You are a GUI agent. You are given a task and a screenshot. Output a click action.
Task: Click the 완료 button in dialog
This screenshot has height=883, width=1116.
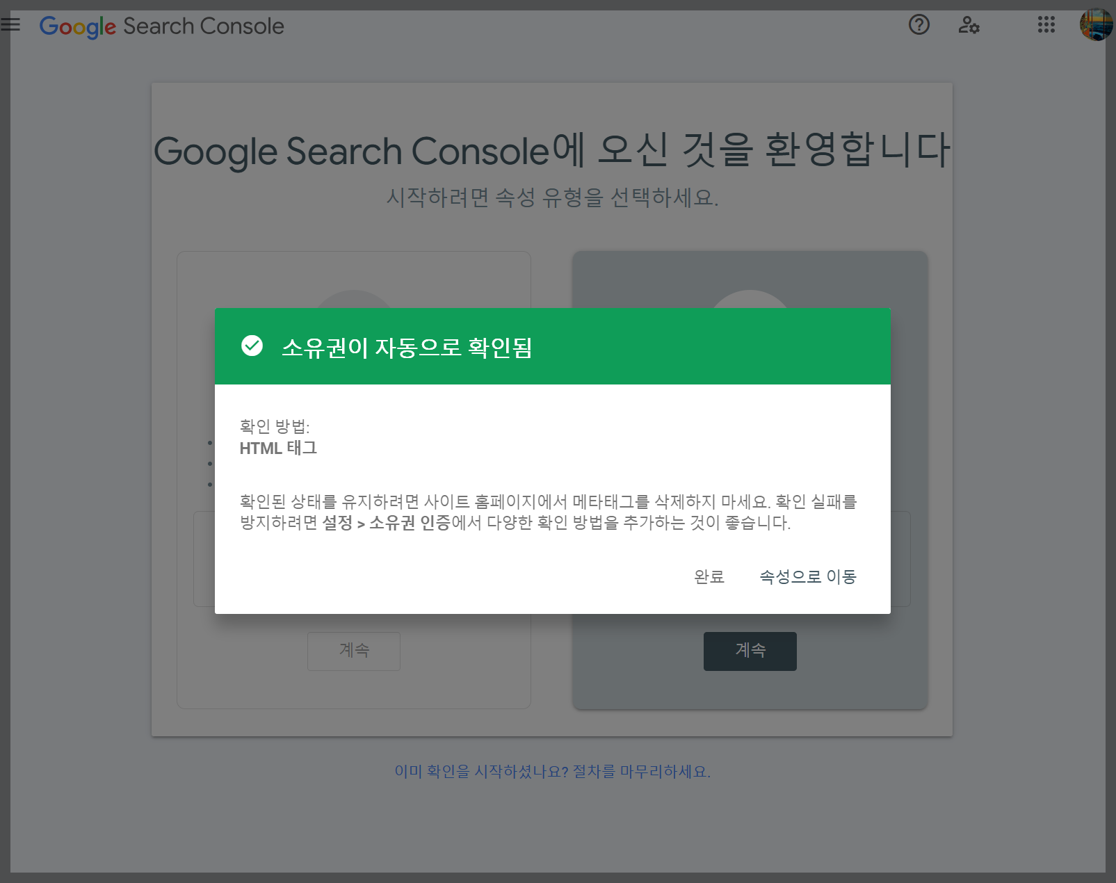[709, 576]
